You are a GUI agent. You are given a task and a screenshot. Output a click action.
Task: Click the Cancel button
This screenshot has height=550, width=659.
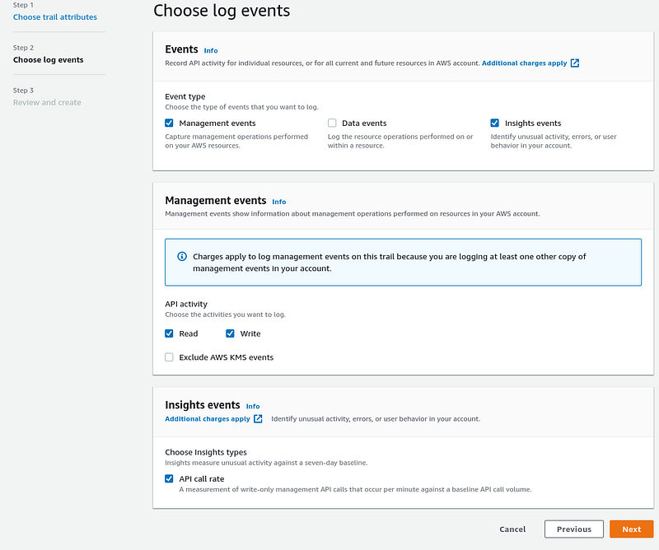(x=512, y=529)
